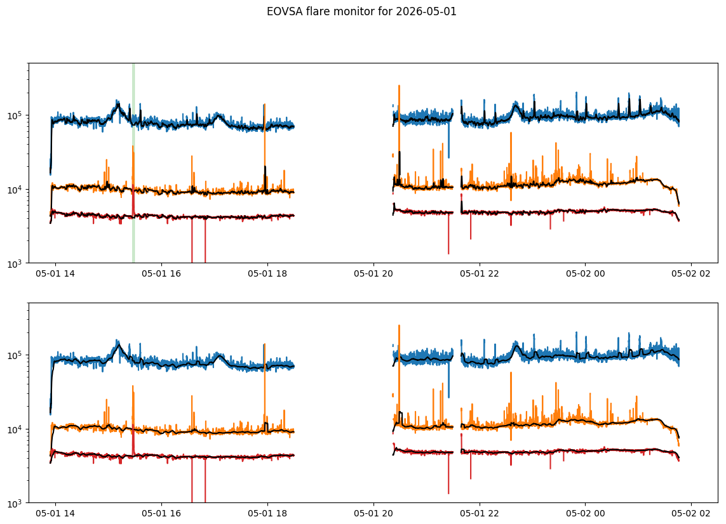Click the '05-02 02' label under bottom plot

[691, 513]
